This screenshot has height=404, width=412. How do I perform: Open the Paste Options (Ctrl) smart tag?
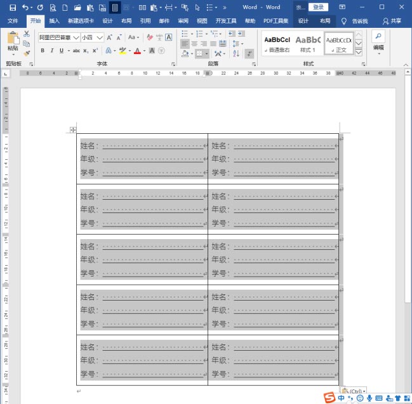354,391
